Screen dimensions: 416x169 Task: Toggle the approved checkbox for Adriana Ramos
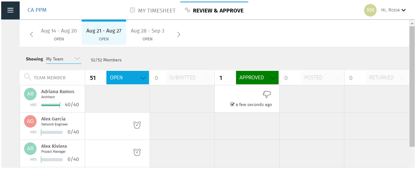232,104
